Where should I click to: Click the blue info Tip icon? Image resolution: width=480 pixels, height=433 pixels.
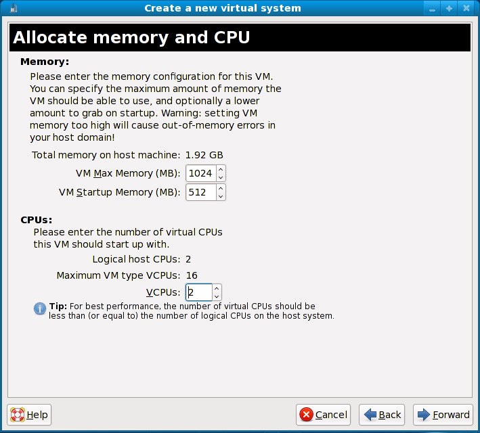pos(40,309)
